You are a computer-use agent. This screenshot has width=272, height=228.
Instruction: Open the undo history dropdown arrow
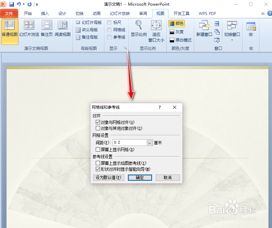coord(24,4)
